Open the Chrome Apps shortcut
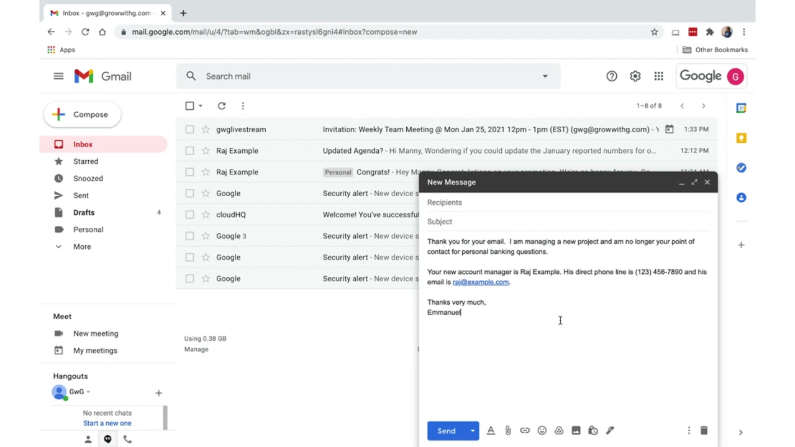795x447 pixels. coord(61,50)
